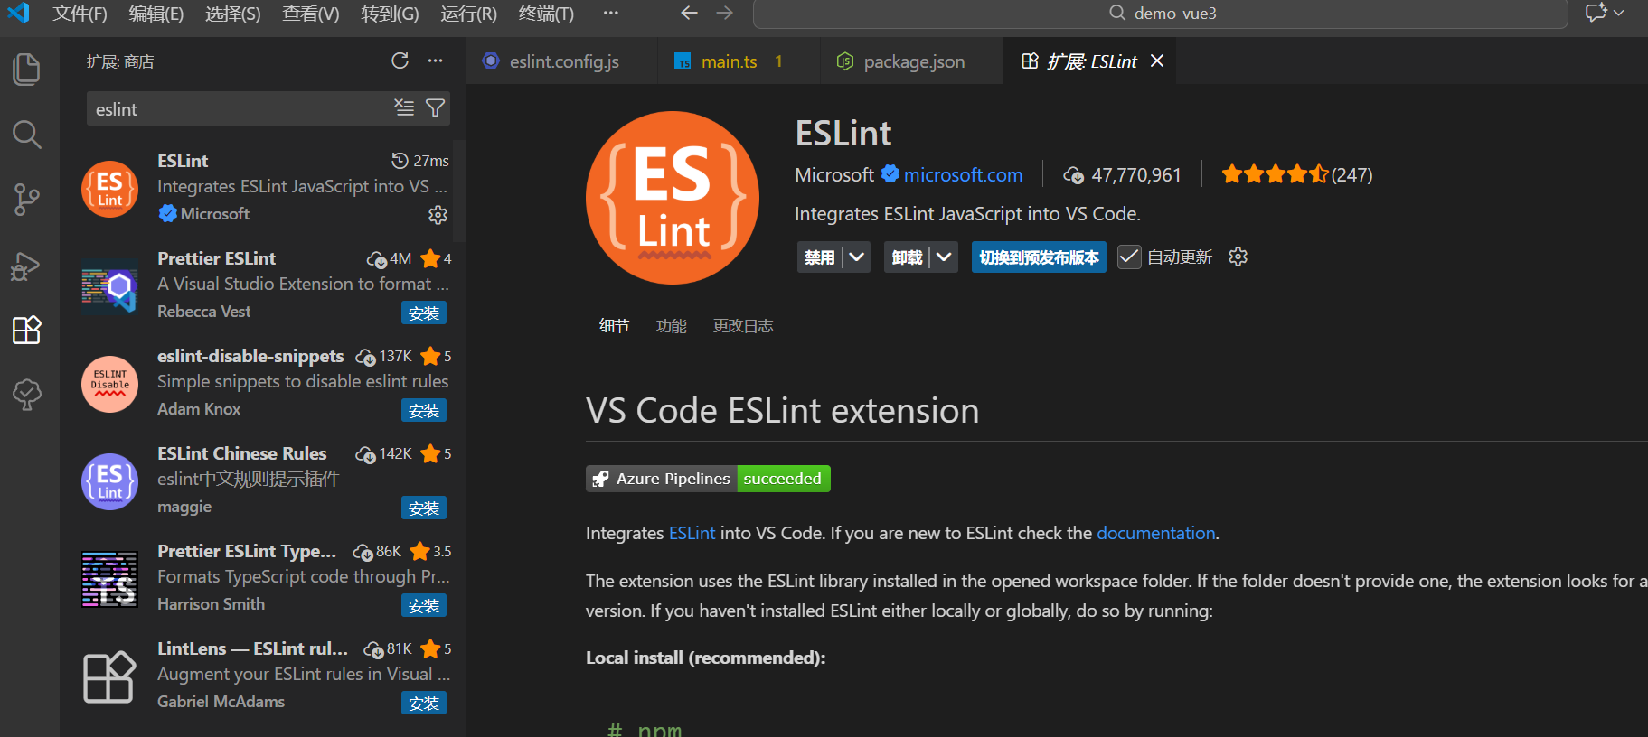1648x737 pixels.
Task: Install ESLint Chinese Rules extension
Action: click(424, 508)
